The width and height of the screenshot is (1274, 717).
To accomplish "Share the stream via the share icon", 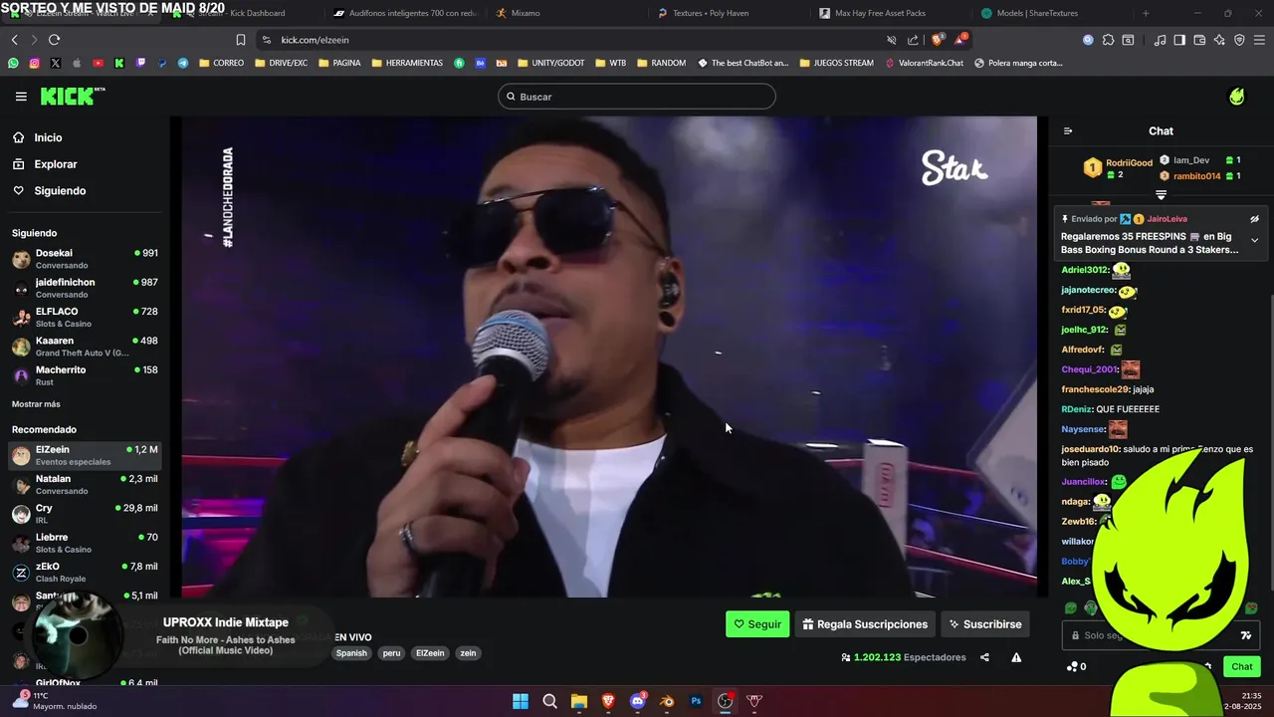I will [984, 657].
